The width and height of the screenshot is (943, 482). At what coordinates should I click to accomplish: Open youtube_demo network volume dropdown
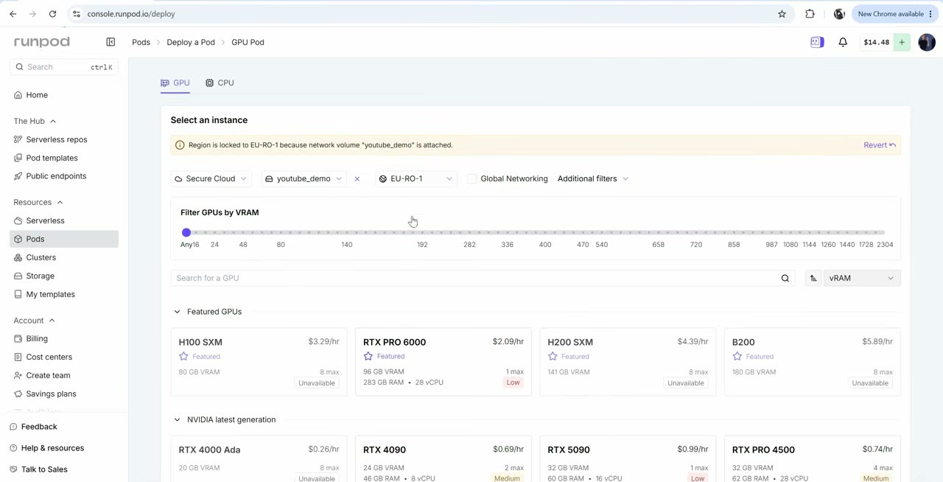pyautogui.click(x=304, y=179)
